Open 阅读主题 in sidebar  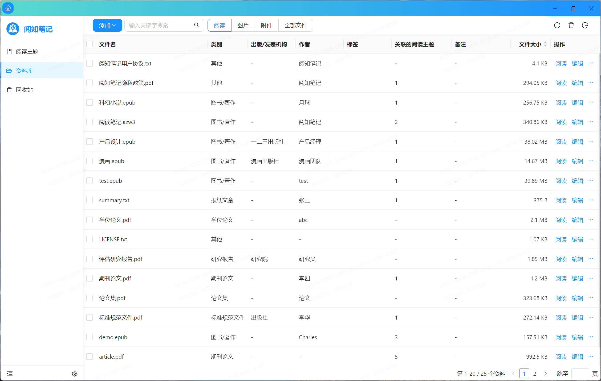[42, 51]
